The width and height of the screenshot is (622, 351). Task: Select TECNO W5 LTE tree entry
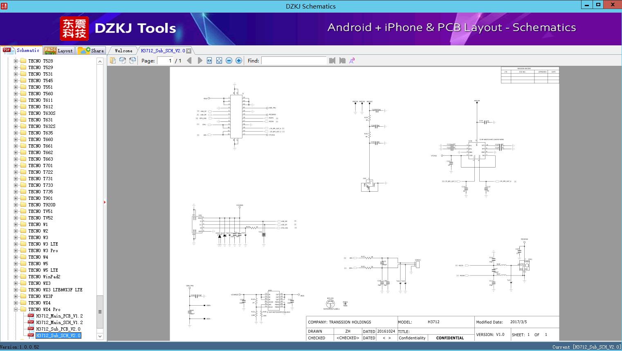pyautogui.click(x=43, y=270)
